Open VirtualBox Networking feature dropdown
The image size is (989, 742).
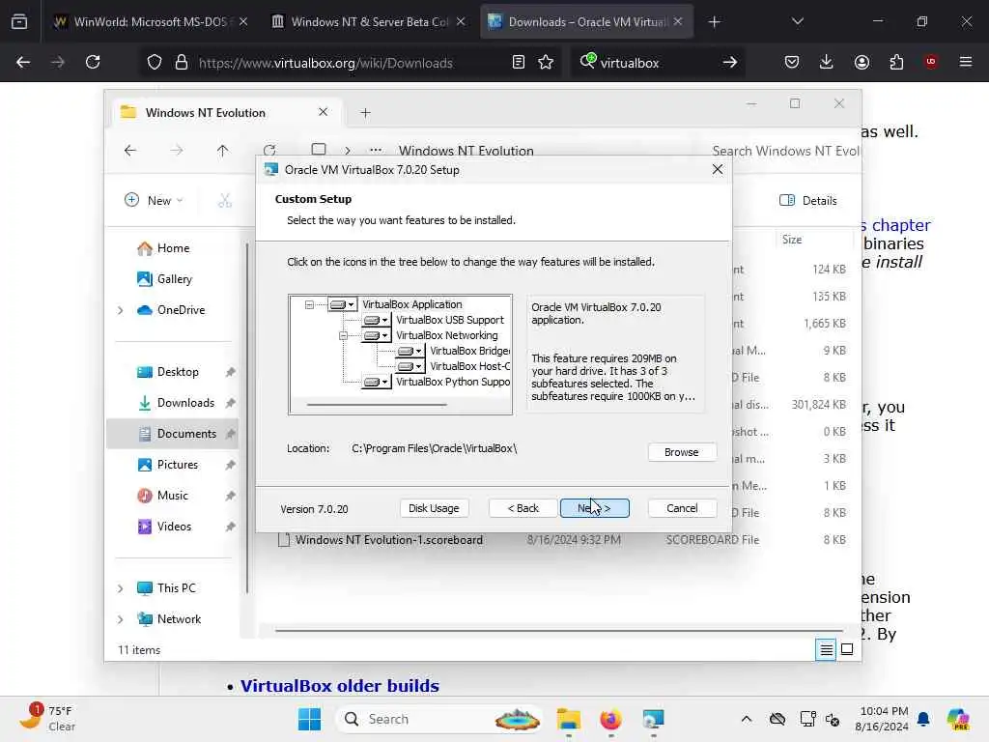[x=376, y=335]
